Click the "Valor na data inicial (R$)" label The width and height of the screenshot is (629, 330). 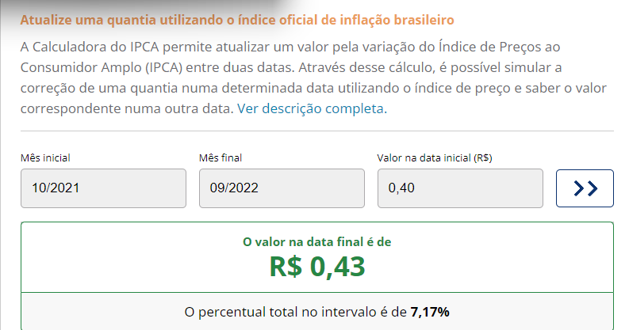tap(435, 158)
